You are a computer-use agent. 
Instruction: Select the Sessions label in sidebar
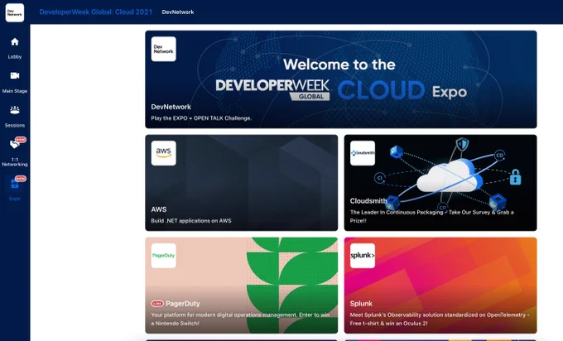(x=15, y=125)
